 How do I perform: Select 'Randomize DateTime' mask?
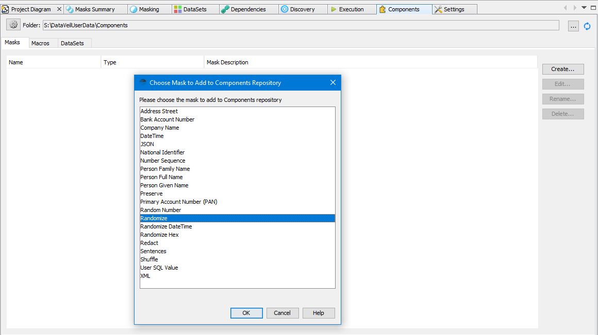click(x=238, y=226)
